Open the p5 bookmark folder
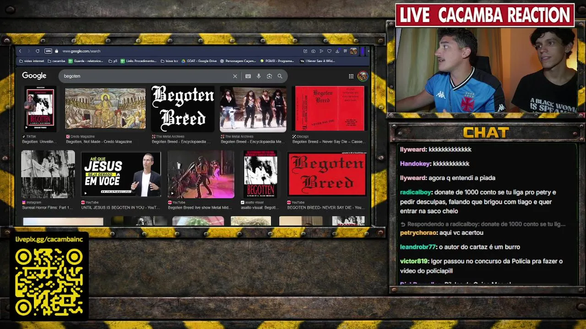The image size is (586, 329). (113, 61)
